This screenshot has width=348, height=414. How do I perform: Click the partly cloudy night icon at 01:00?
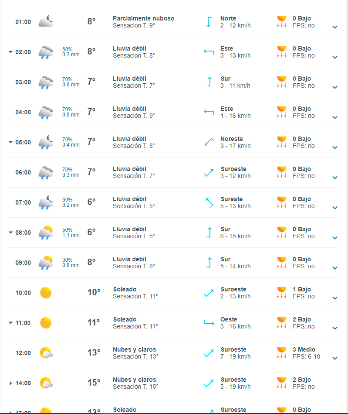pyautogui.click(x=46, y=21)
